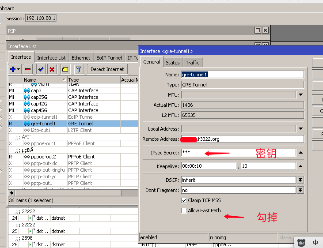Click the pppoe-out1 interface icon
Image resolution: width=323 pixels, height=248 pixels.
pyautogui.click(x=27, y=143)
